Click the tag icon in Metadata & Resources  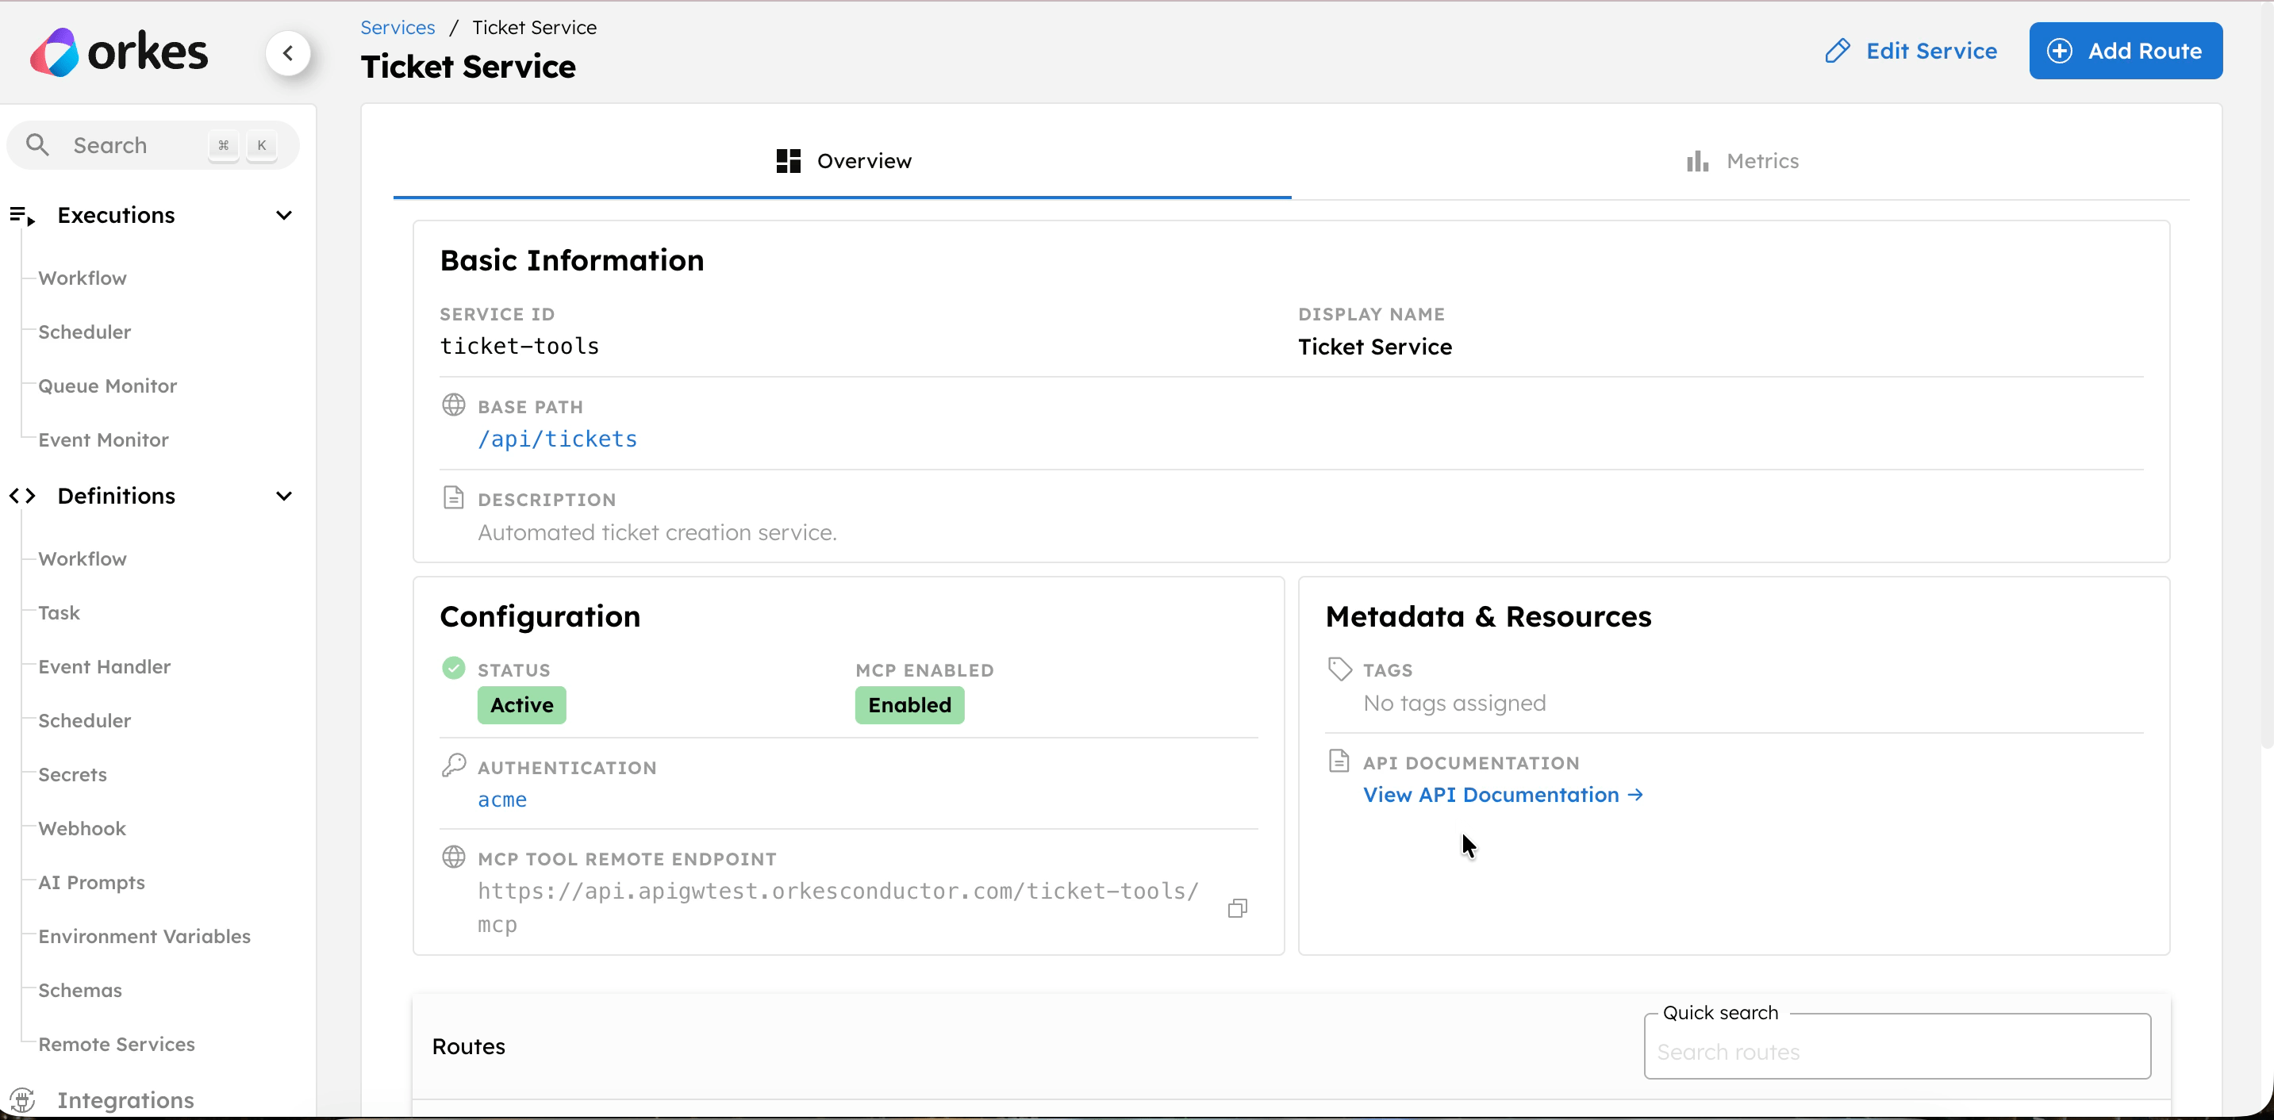tap(1339, 668)
